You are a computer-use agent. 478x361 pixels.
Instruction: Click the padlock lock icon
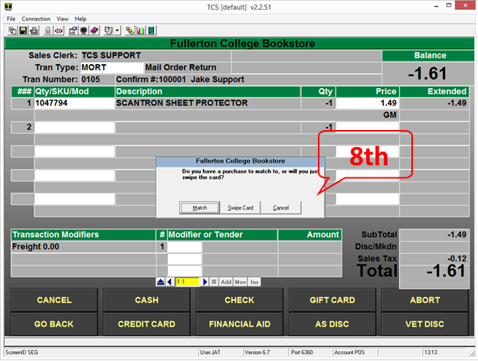tap(47, 31)
